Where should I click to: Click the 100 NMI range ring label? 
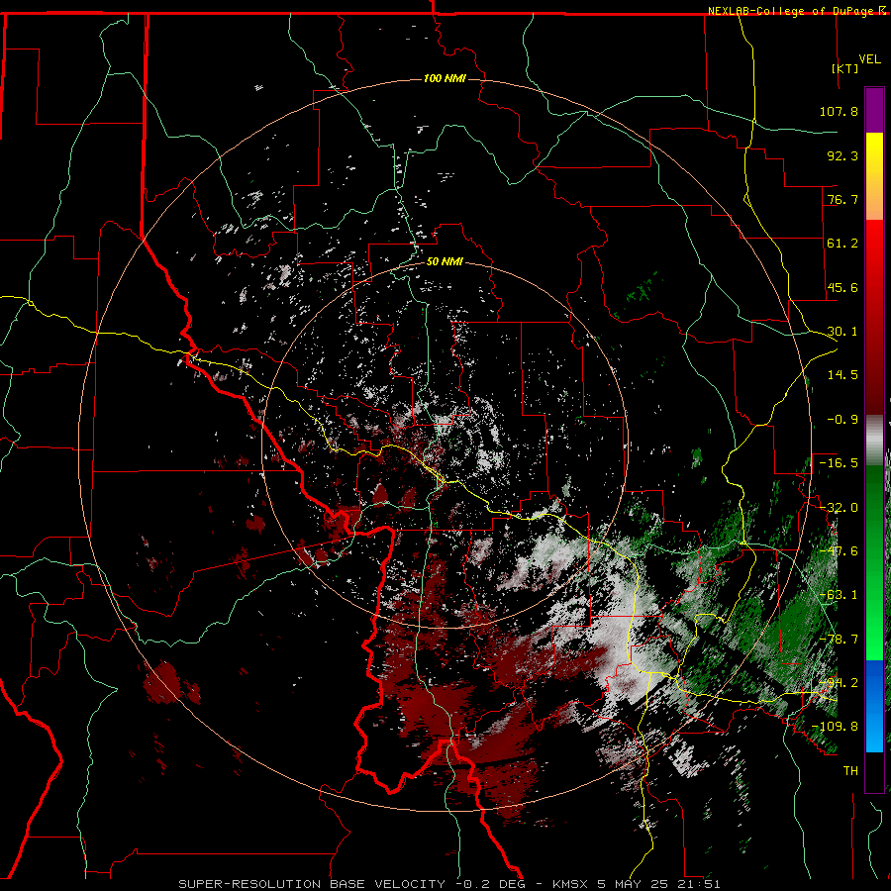[x=445, y=78]
